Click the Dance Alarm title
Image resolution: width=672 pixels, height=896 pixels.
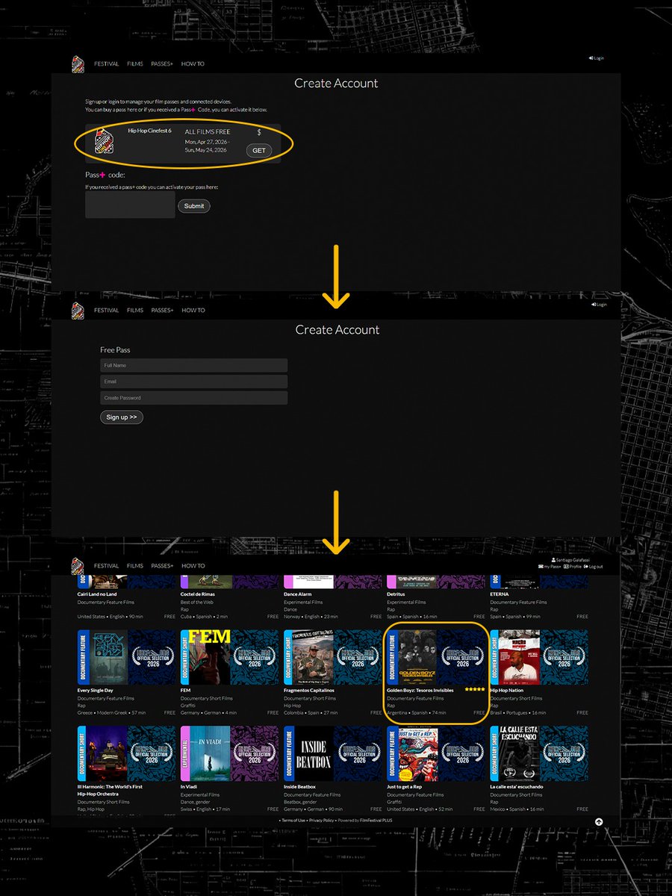click(298, 594)
